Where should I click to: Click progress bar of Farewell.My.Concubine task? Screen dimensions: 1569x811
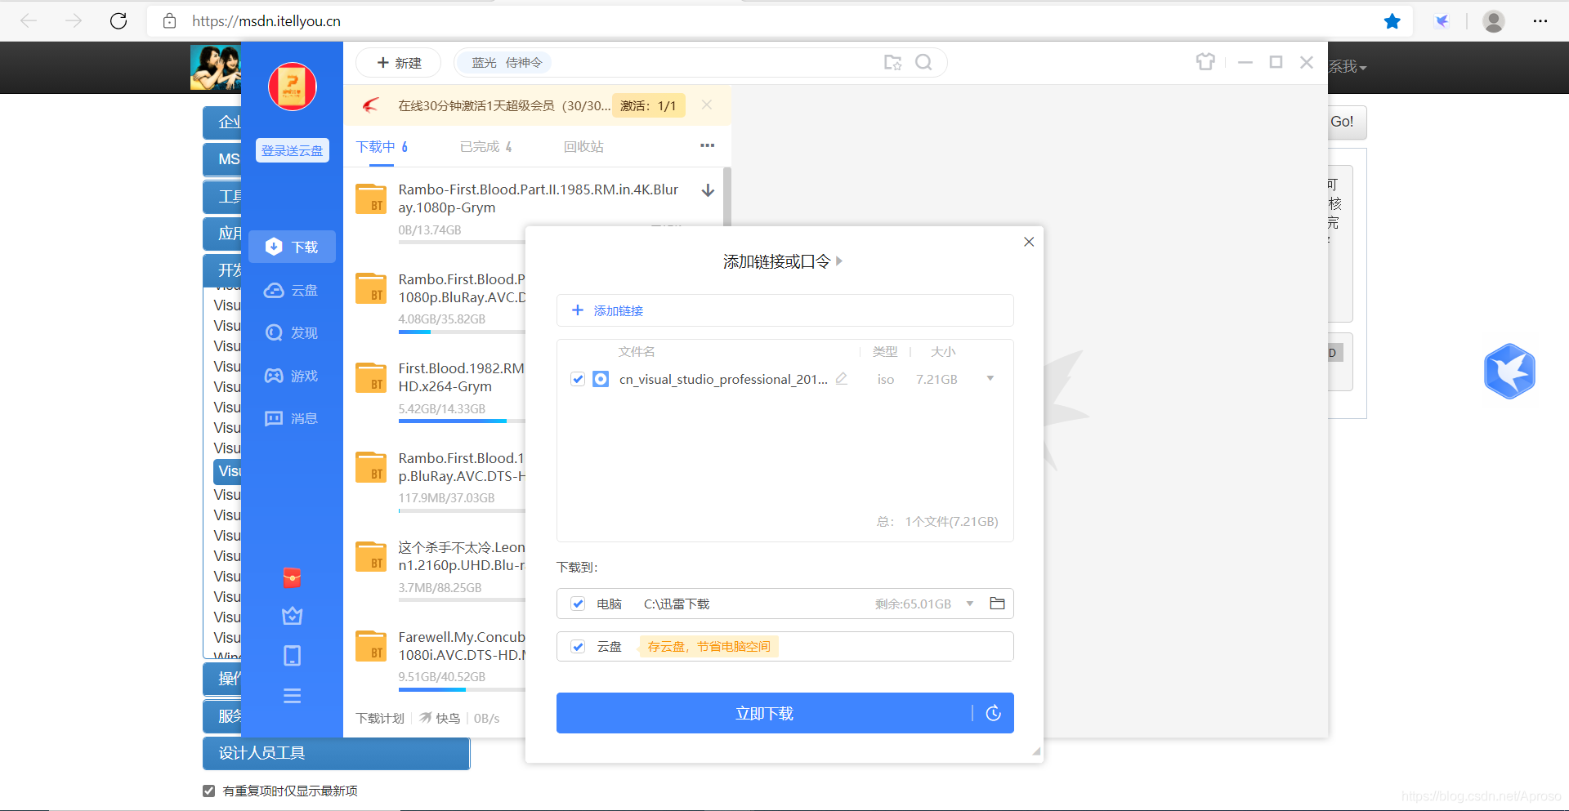tap(462, 689)
